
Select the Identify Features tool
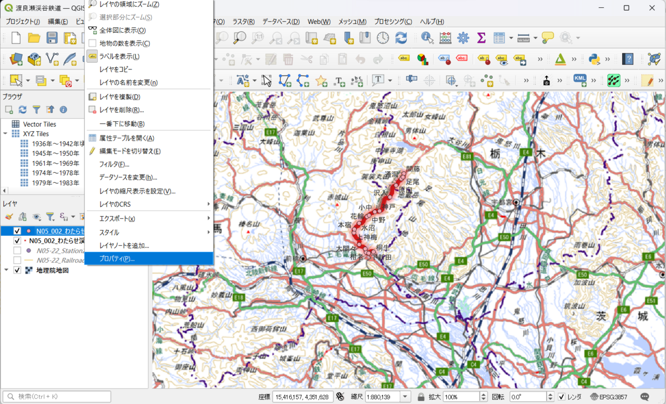427,38
